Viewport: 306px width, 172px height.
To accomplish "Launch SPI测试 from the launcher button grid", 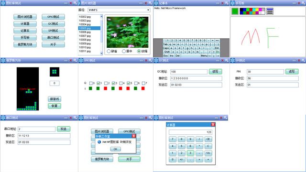I will tap(53, 31).
